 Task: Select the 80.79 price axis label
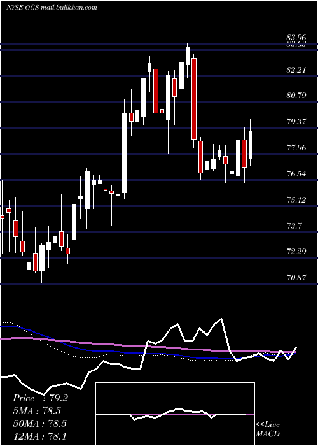pos(296,96)
